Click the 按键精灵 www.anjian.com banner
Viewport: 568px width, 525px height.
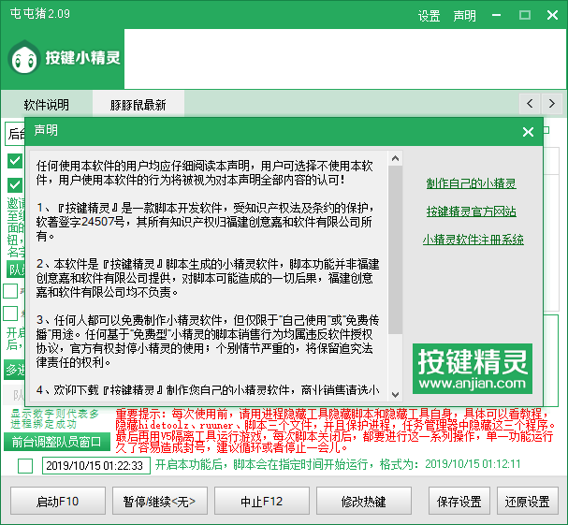(x=472, y=369)
